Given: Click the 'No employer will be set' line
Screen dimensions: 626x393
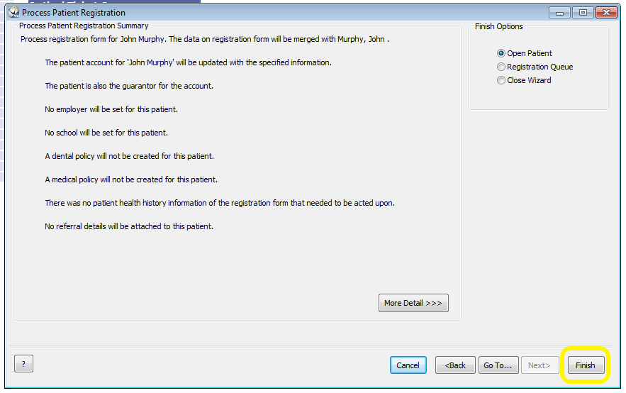Looking at the screenshot, I should point(111,109).
